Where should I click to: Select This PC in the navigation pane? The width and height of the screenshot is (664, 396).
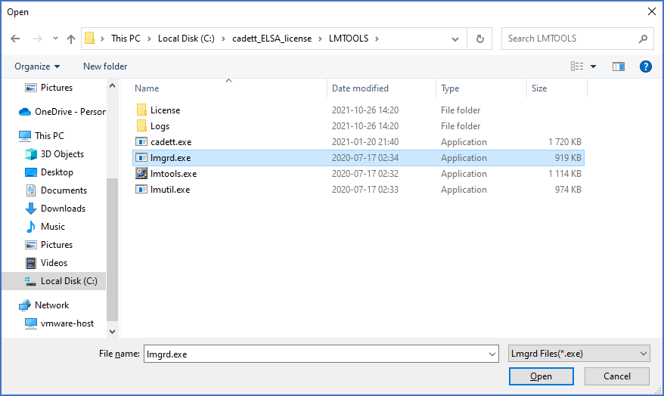(42, 136)
